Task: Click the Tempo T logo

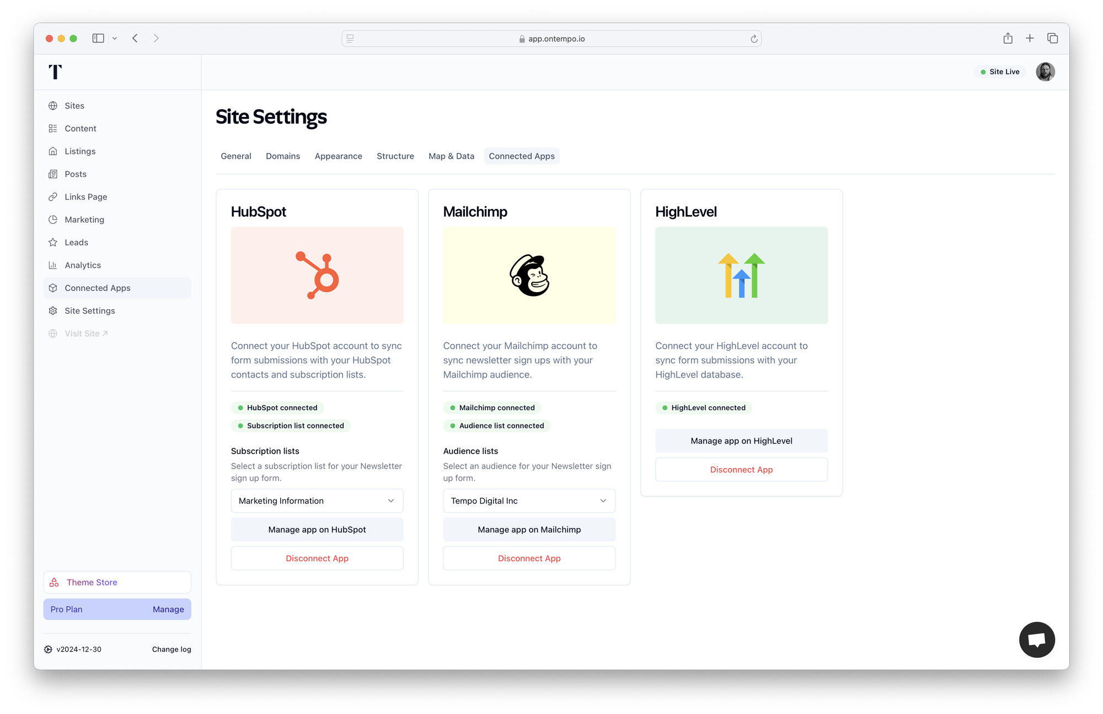Action: [55, 72]
